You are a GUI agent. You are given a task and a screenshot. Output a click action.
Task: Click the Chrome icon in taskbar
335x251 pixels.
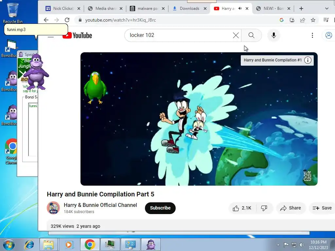(x=90, y=244)
